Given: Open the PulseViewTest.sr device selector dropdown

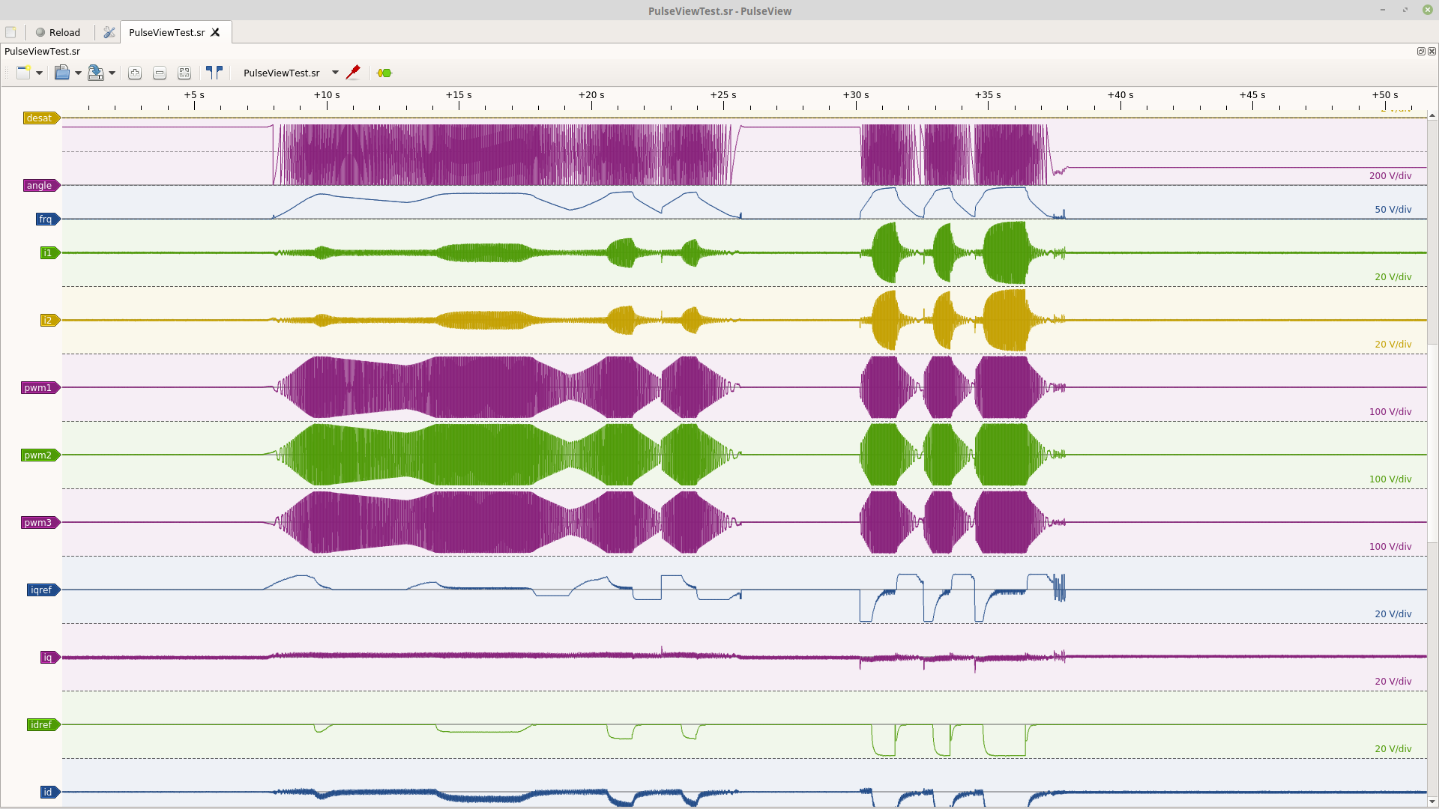Looking at the screenshot, I should click(x=335, y=73).
